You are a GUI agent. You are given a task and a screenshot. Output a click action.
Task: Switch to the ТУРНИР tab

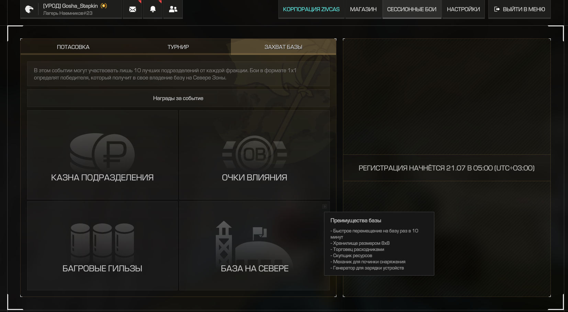click(178, 47)
